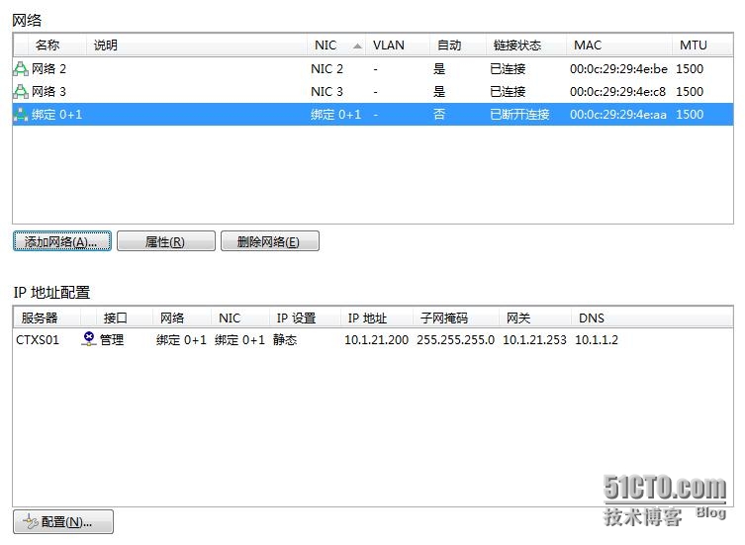This screenshot has height=545, width=745.
Task: Select the 网络 3 row name
Action: point(48,91)
